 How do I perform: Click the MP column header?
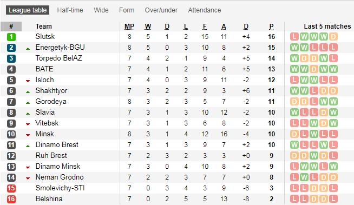129,27
